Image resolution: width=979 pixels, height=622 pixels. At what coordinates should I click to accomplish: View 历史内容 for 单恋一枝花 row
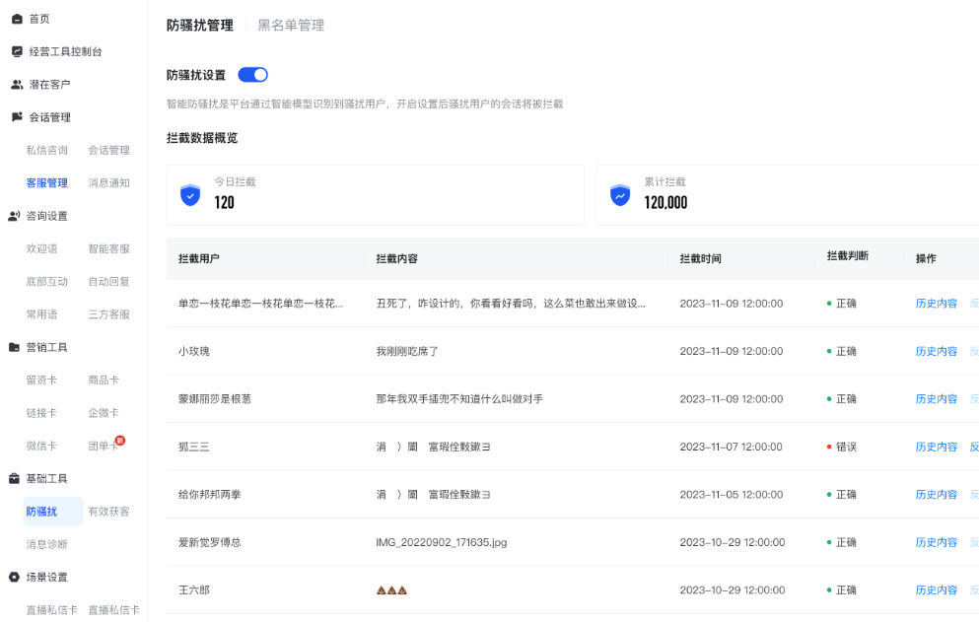[936, 304]
